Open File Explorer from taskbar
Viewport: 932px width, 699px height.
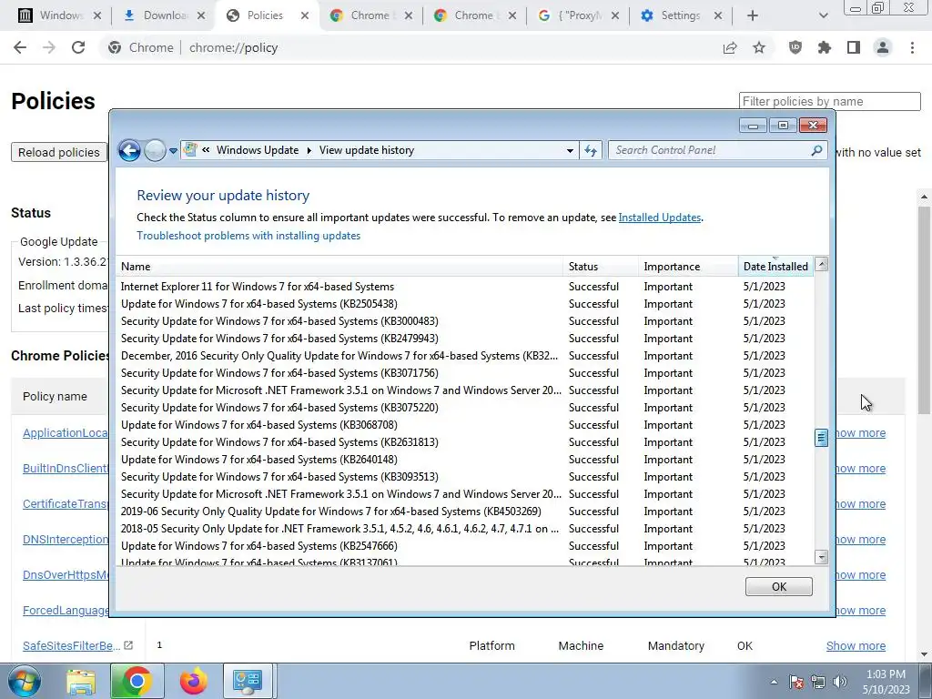click(x=80, y=681)
